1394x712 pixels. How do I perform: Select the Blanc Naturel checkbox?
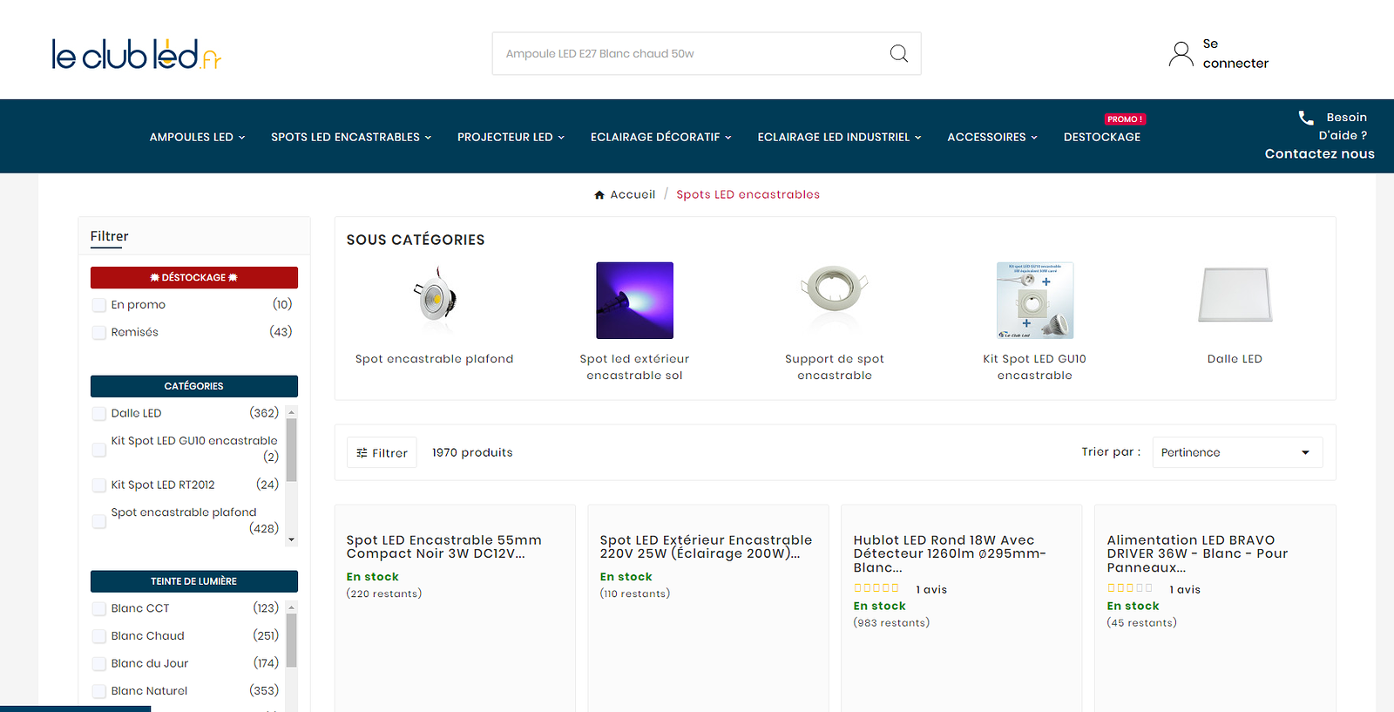tap(99, 692)
